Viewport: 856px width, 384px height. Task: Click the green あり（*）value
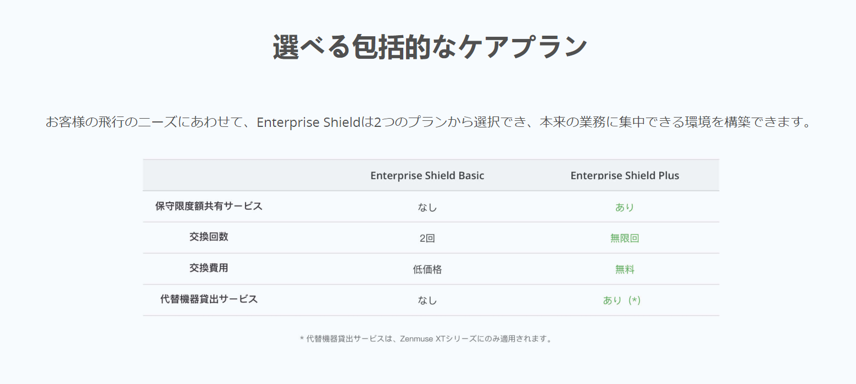point(622,300)
